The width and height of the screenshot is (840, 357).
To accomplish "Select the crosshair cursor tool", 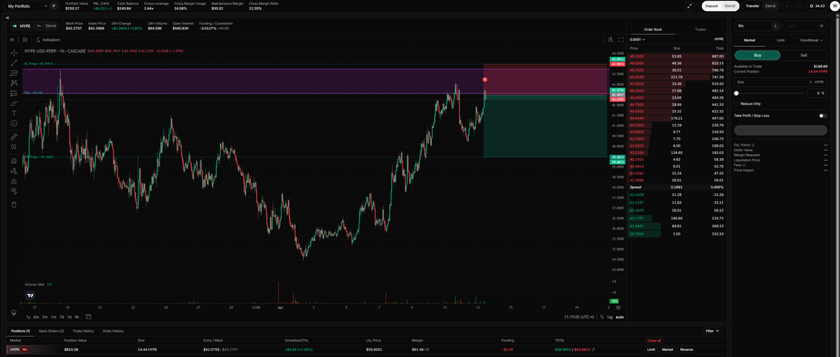I will (14, 53).
